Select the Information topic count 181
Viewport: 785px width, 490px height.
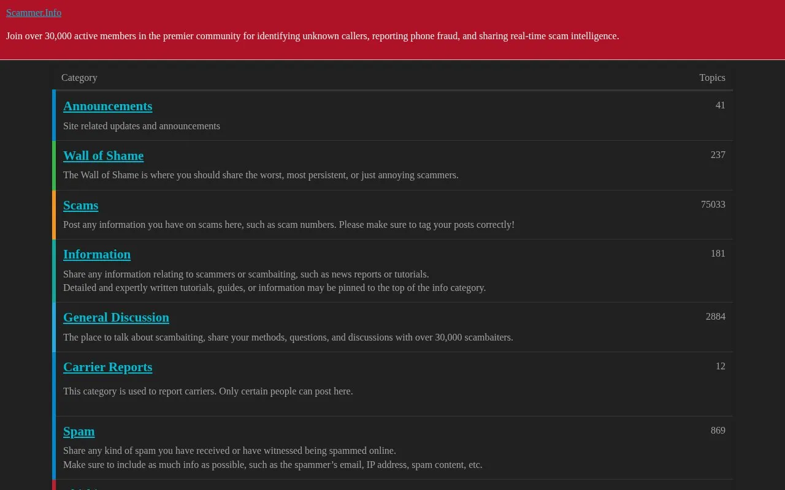click(x=718, y=254)
